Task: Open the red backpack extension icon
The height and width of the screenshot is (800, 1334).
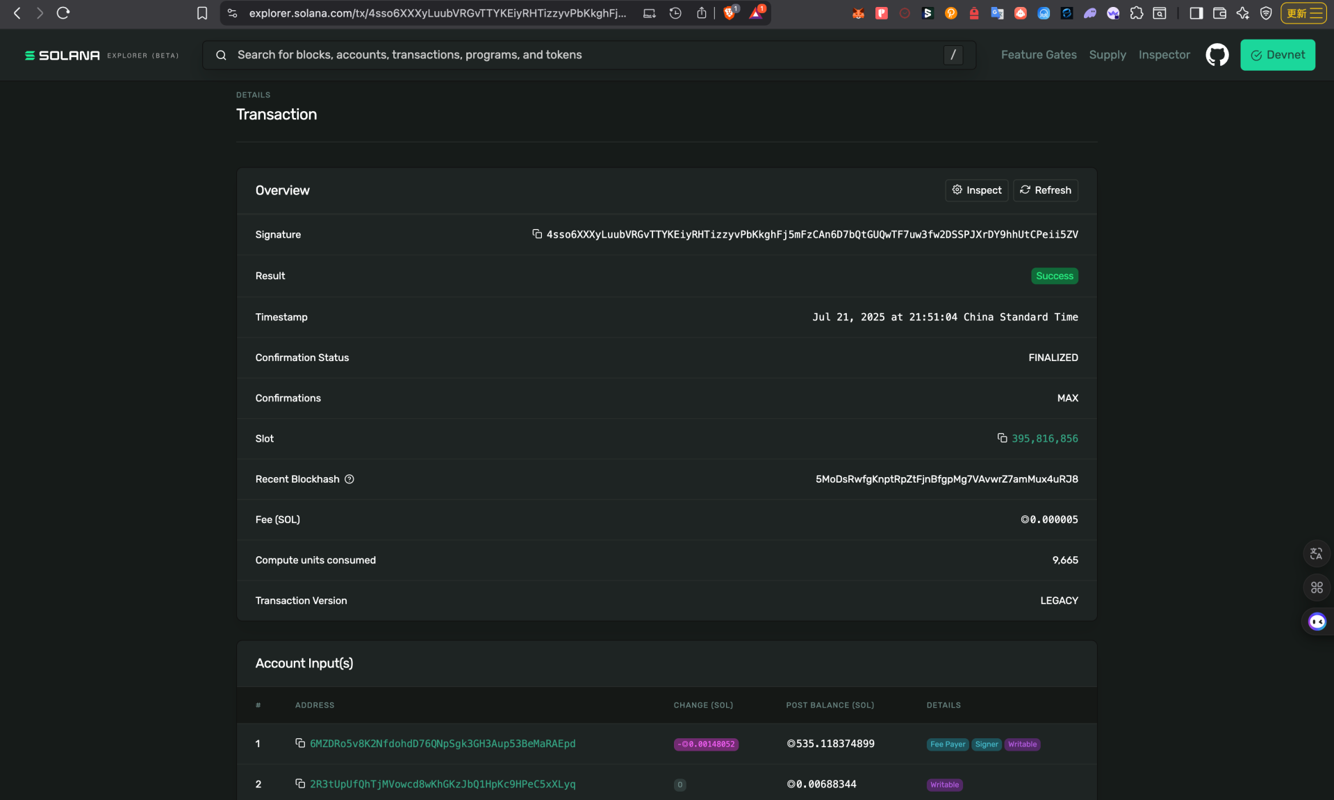Action: click(974, 13)
